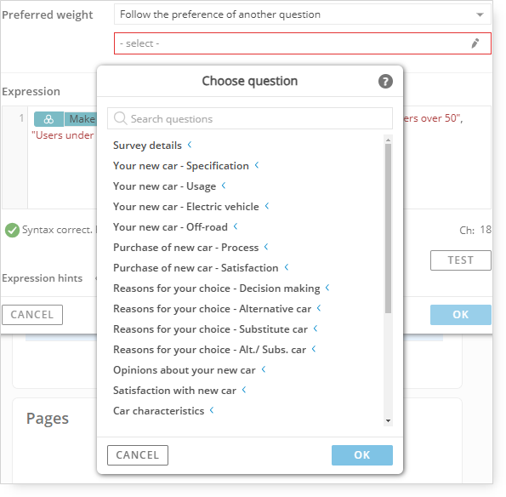Image resolution: width=506 pixels, height=497 pixels.
Task: Expand the Car characteristics chevron
Action: [x=212, y=410]
